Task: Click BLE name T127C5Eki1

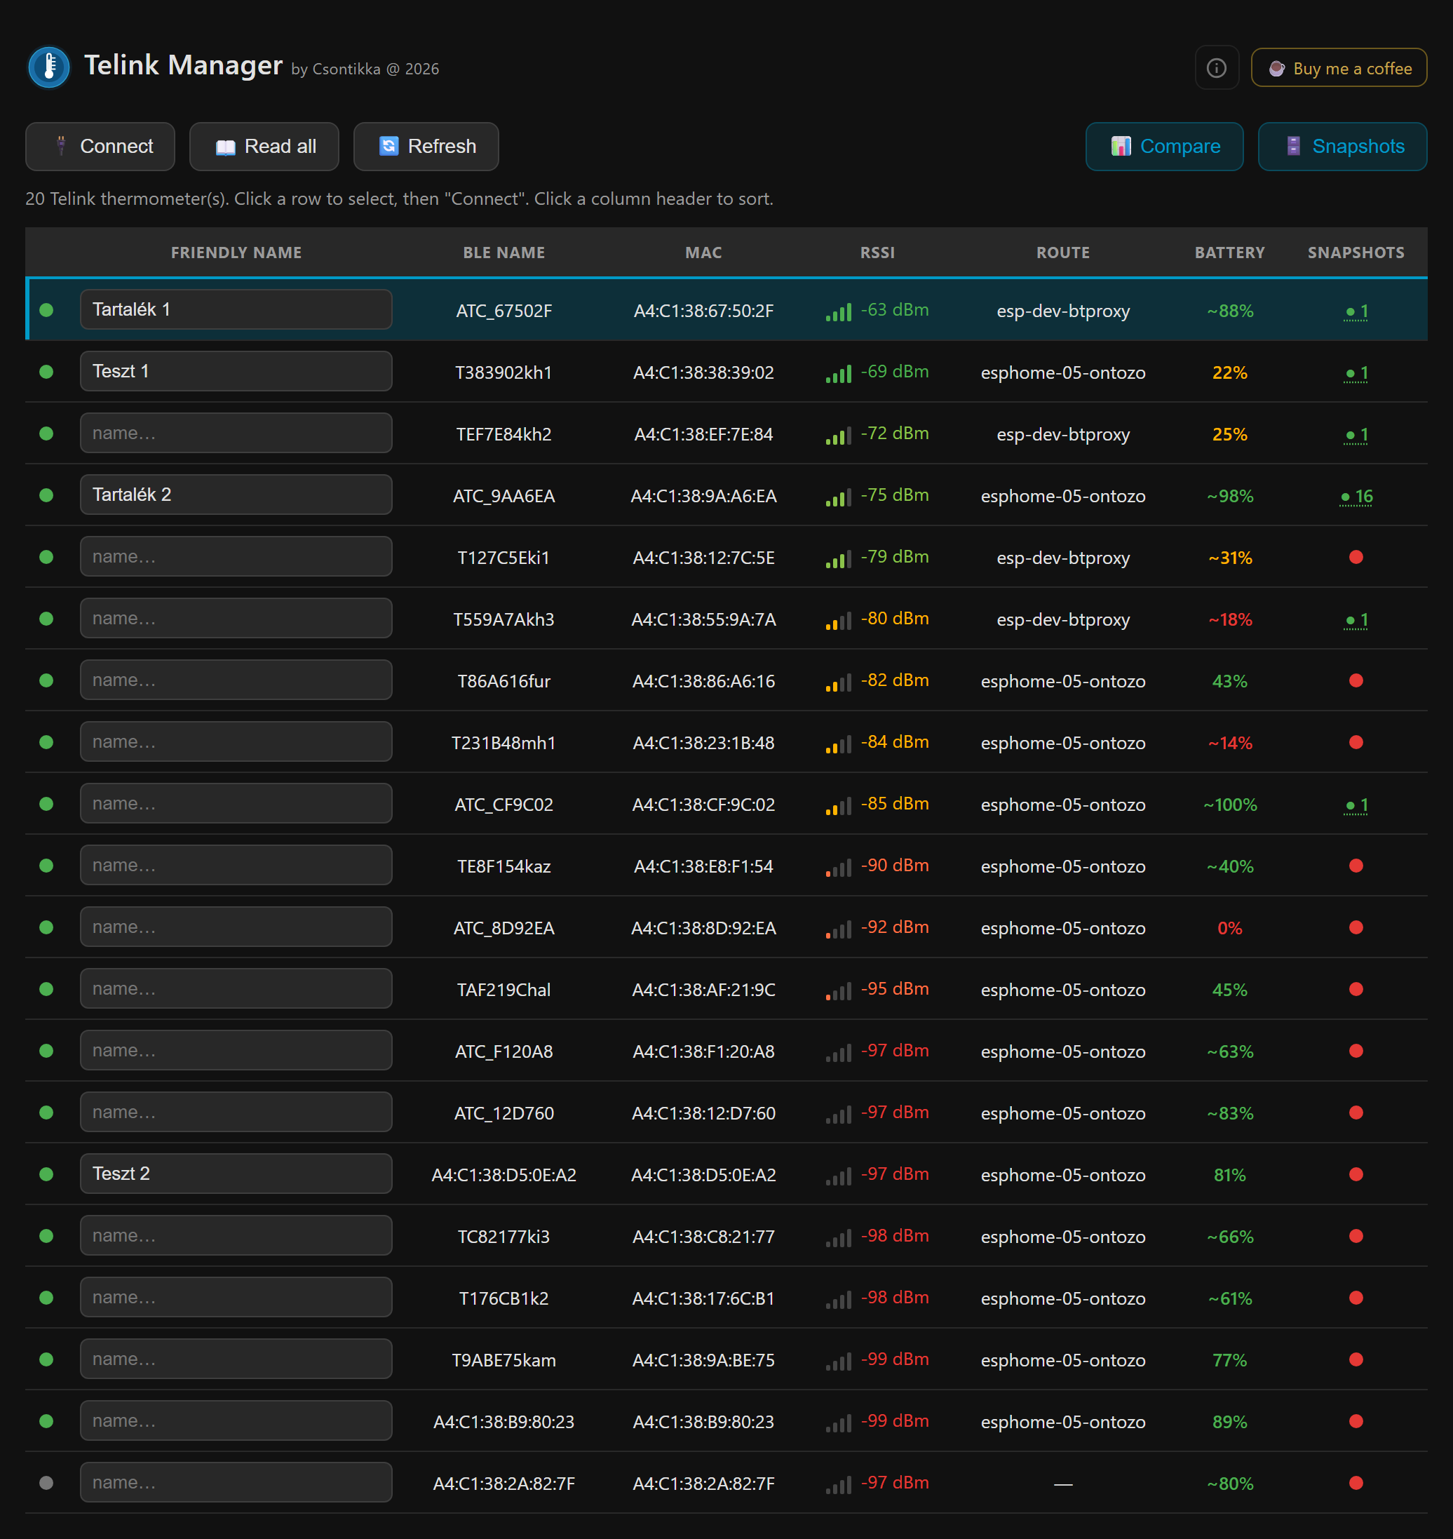Action: [504, 558]
